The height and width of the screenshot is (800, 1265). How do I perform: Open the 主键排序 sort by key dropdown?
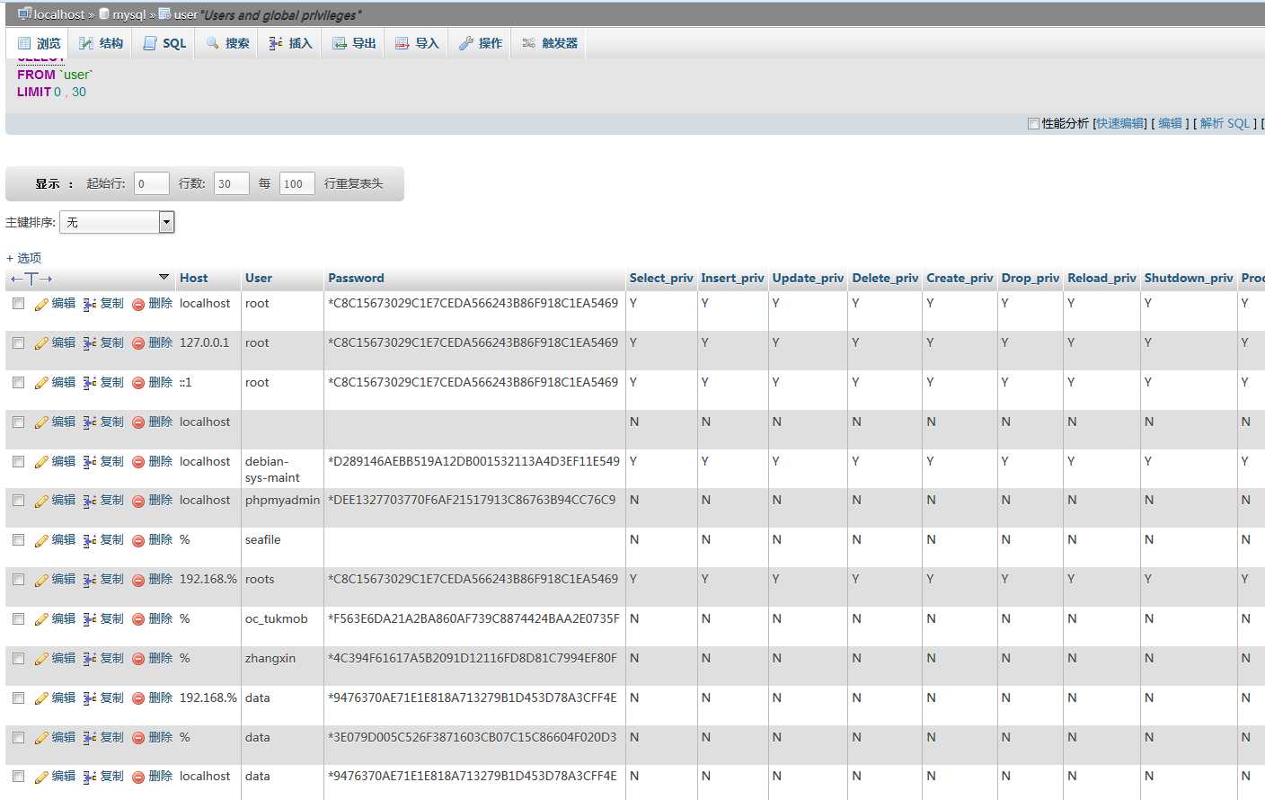click(x=117, y=222)
